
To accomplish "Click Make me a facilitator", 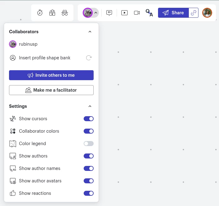I will point(51,90).
